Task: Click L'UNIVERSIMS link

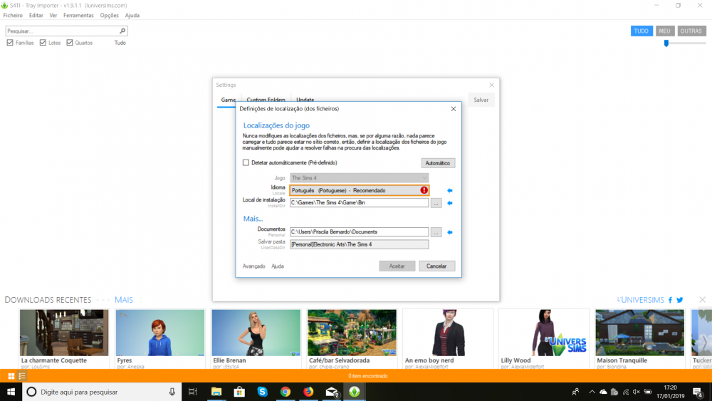Action: tap(640, 300)
